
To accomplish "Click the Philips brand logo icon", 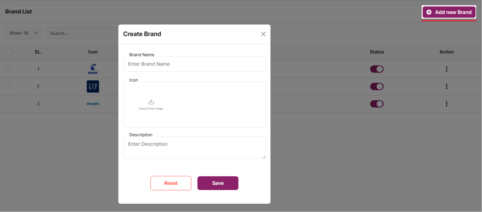I will pos(93,104).
